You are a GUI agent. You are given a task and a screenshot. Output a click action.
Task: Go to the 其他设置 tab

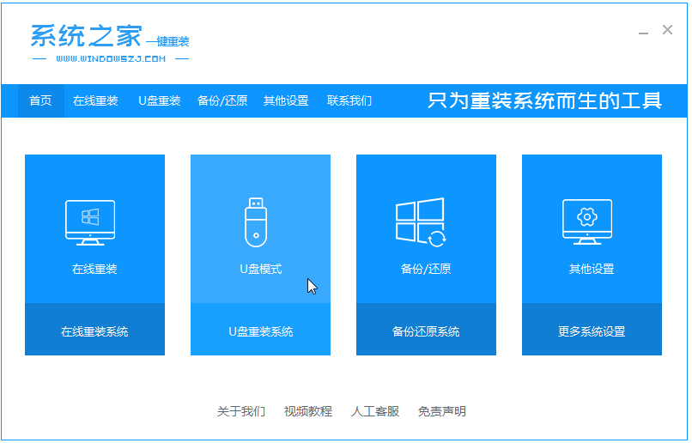click(286, 101)
